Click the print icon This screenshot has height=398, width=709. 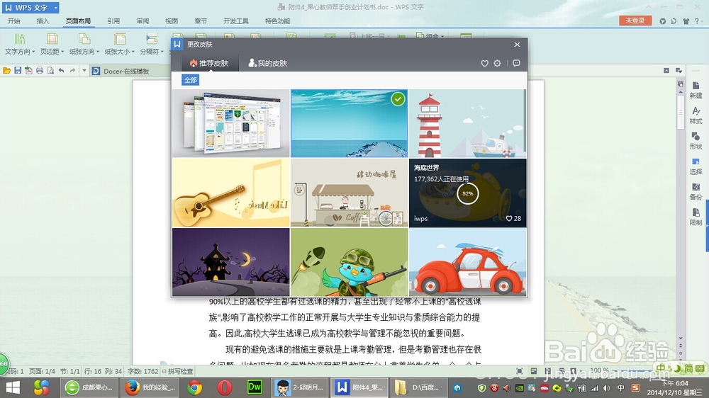[40, 71]
